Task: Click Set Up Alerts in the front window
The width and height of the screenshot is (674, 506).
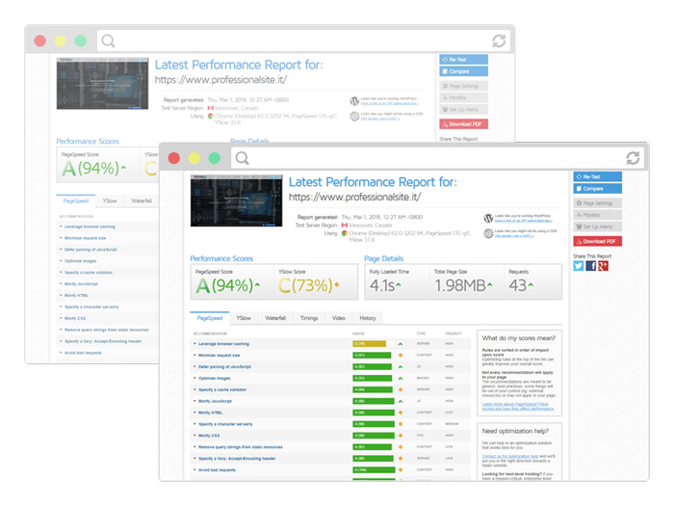Action: tap(598, 226)
